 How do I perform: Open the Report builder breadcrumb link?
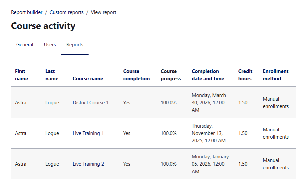tap(27, 12)
